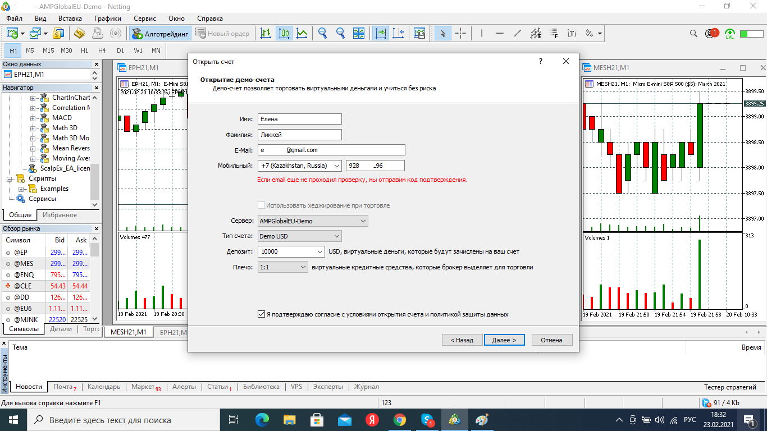Screen dimensions: 767x431
Task: Click the green LVL icon
Action: (730, 34)
